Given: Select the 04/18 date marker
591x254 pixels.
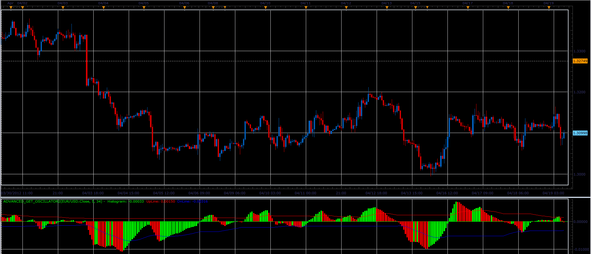Looking at the screenshot, I should tap(508, 8).
